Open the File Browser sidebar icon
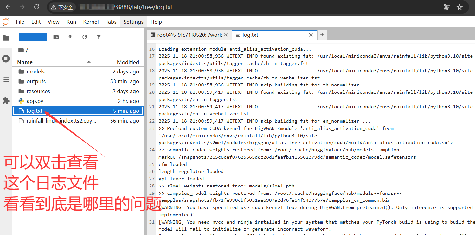475x235 pixels. (6, 38)
